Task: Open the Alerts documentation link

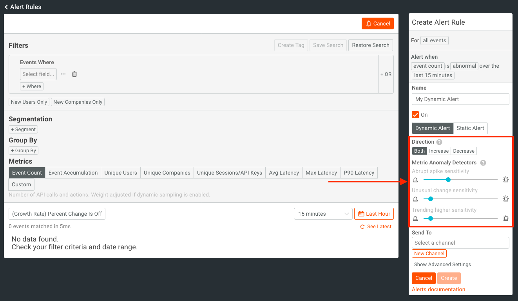Action: pyautogui.click(x=438, y=289)
